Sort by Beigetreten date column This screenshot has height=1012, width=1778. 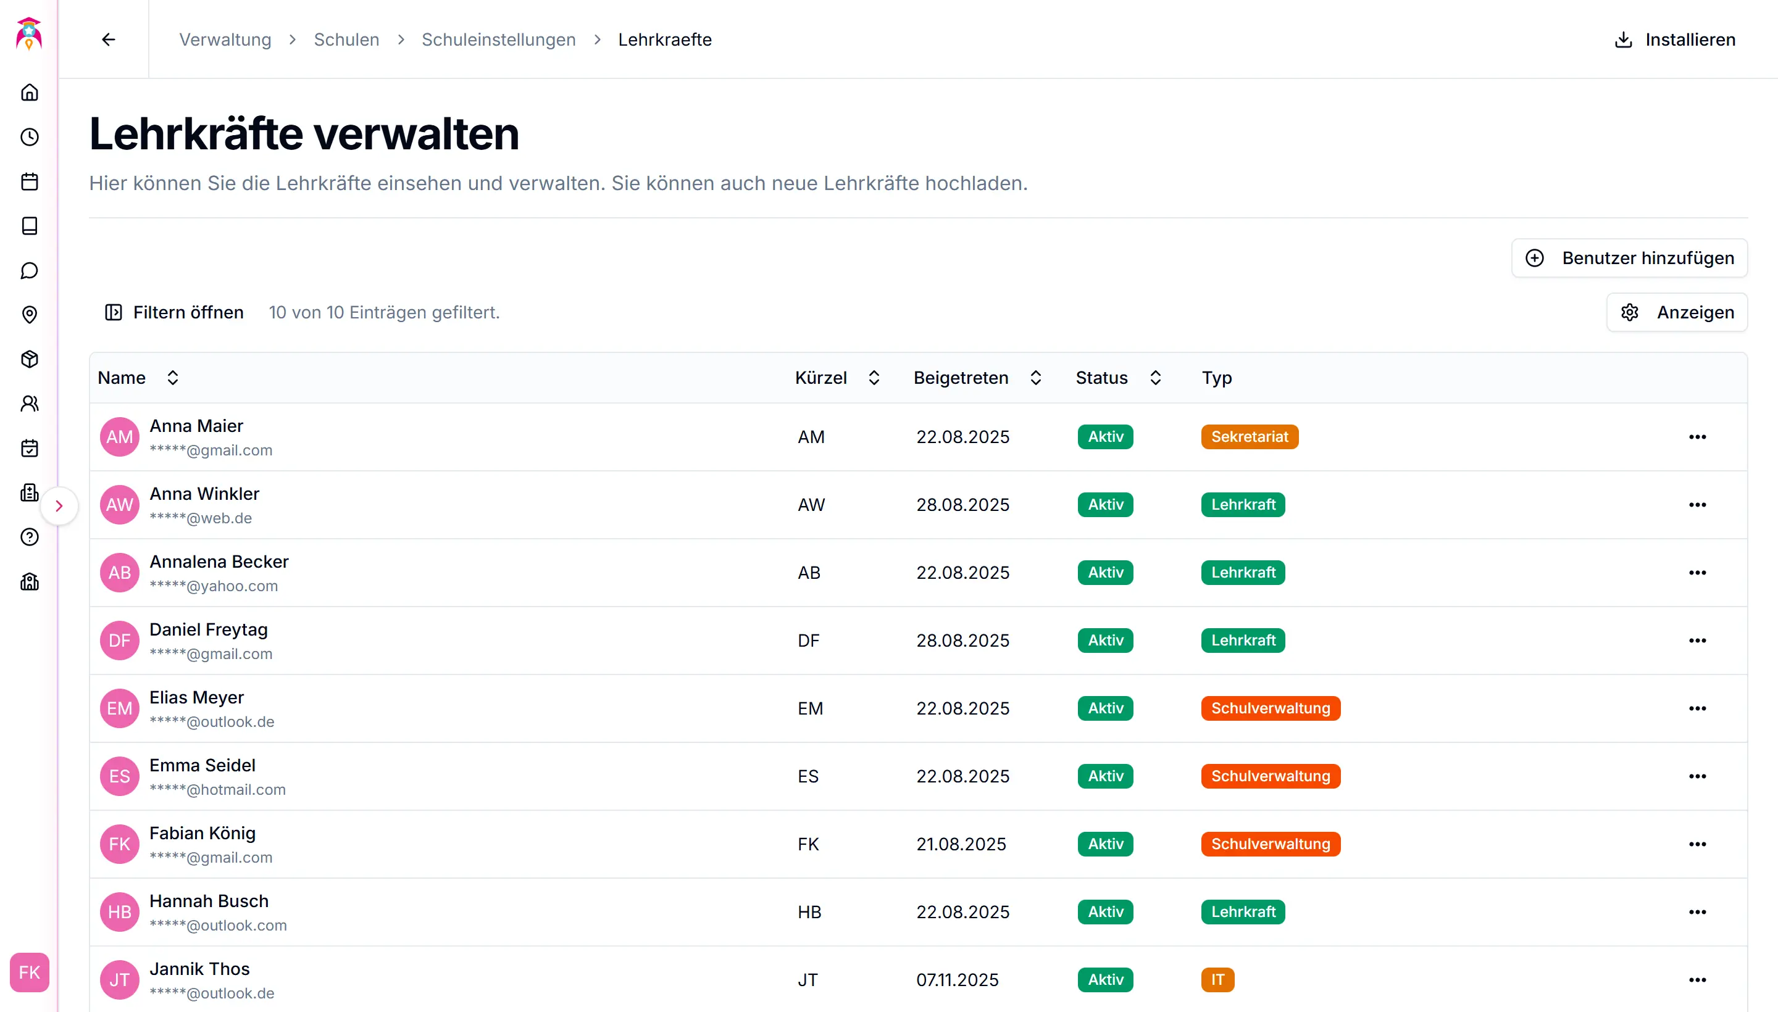[x=1035, y=378]
